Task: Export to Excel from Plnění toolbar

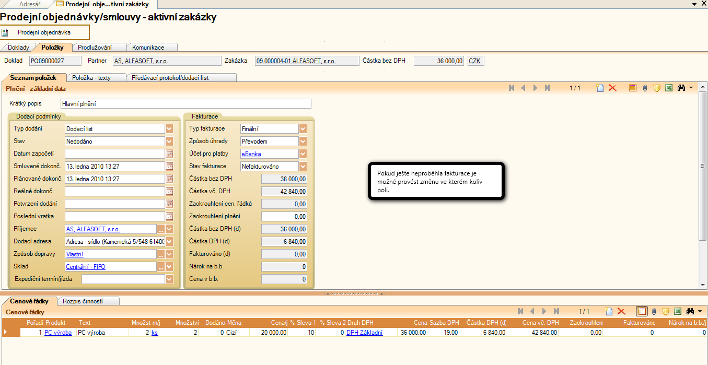Action: pyautogui.click(x=668, y=88)
